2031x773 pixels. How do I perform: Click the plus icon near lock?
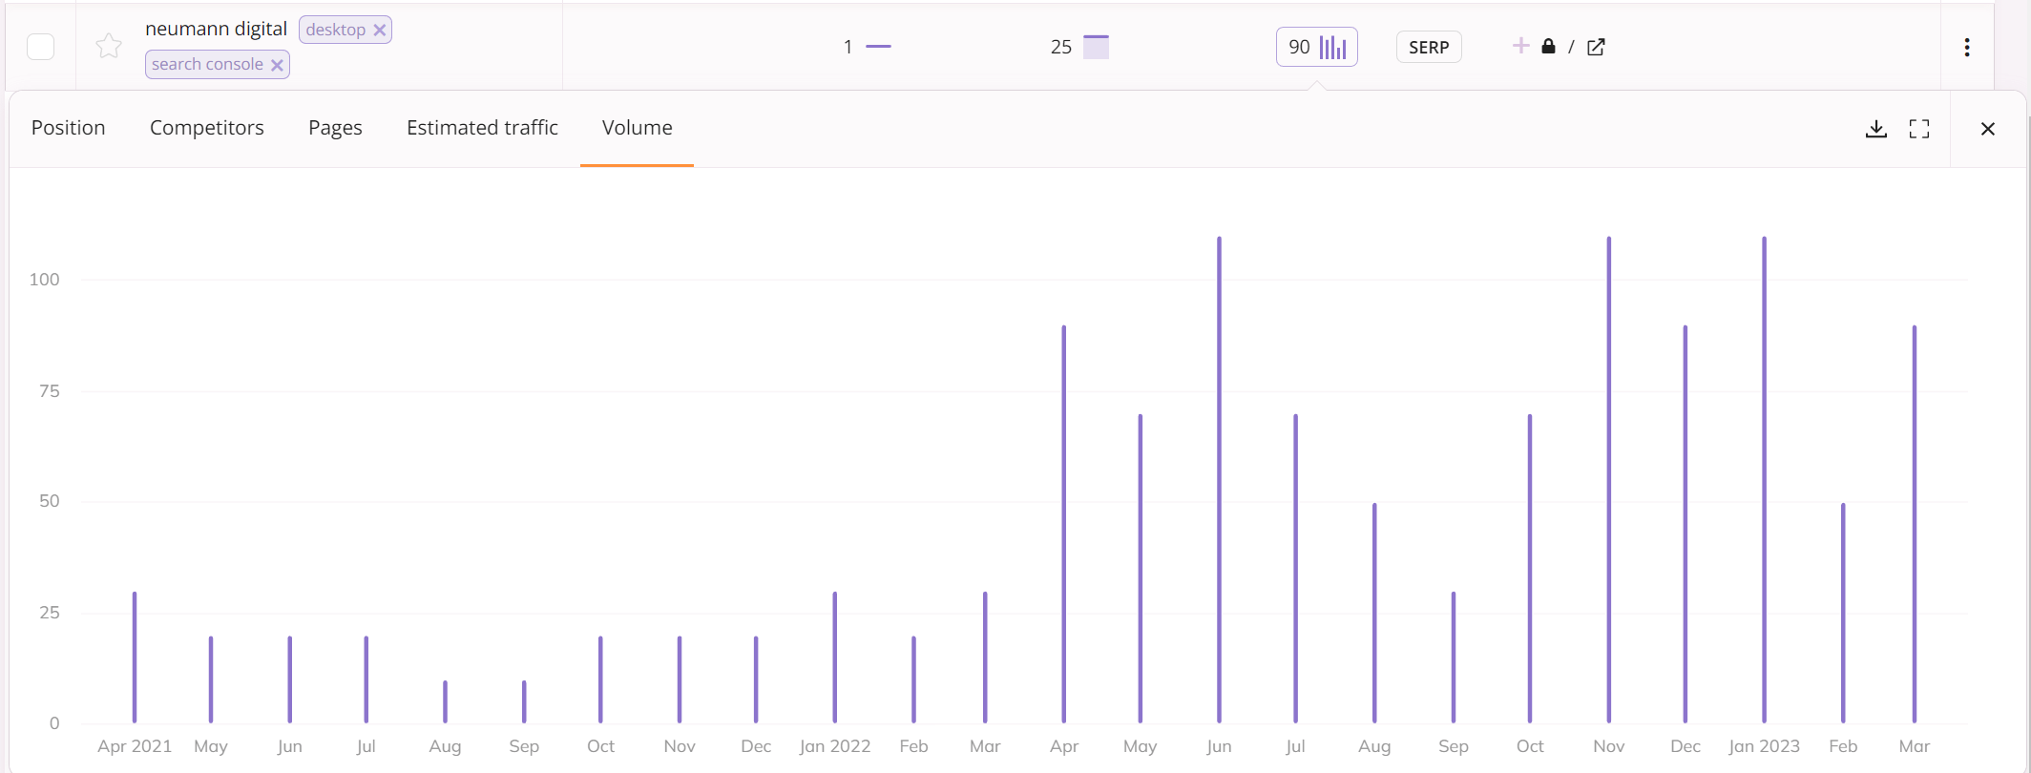pyautogui.click(x=1521, y=46)
